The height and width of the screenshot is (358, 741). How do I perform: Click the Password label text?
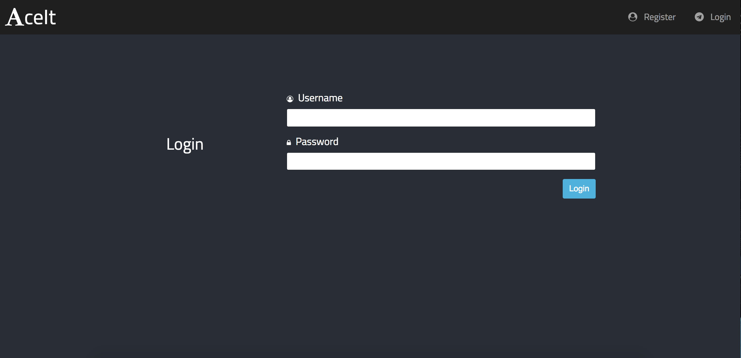click(317, 142)
